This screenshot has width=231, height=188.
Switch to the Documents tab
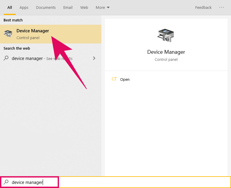click(x=46, y=8)
